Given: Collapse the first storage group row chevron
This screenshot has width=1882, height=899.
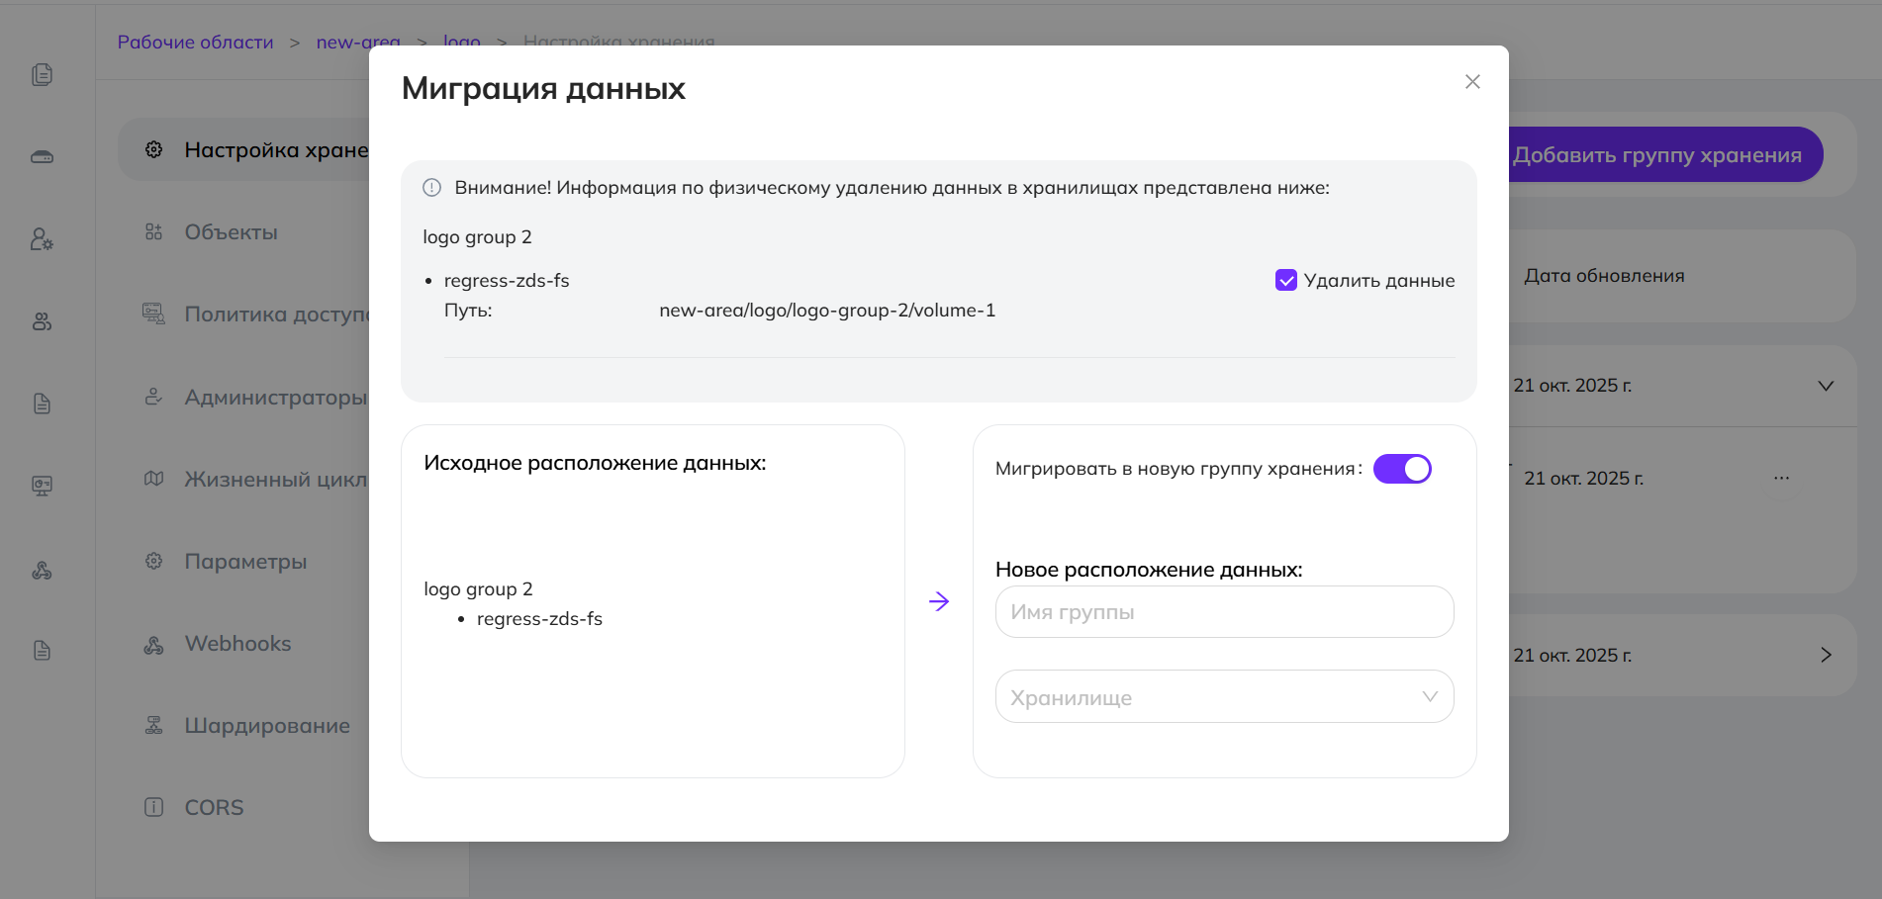Looking at the screenshot, I should [x=1826, y=386].
